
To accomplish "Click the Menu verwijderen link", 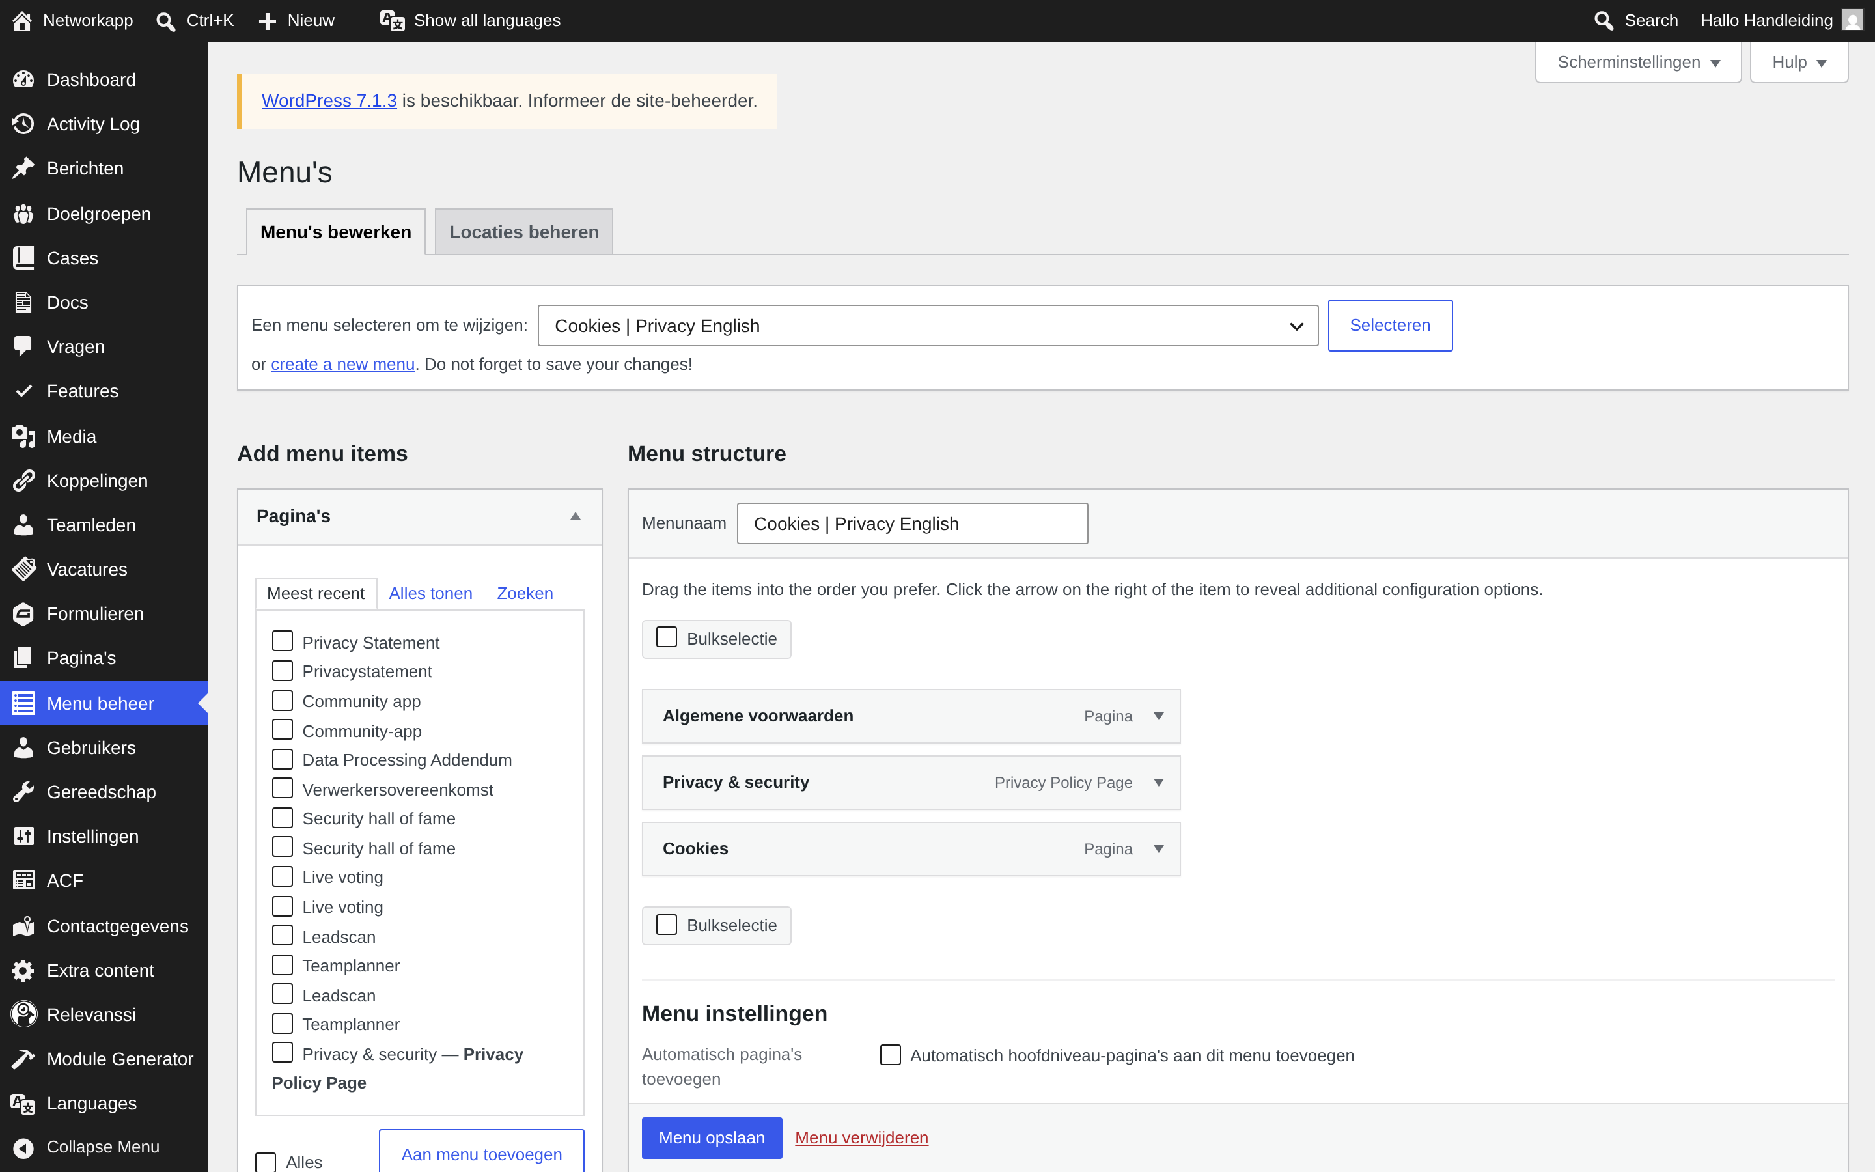I will click(x=861, y=1137).
